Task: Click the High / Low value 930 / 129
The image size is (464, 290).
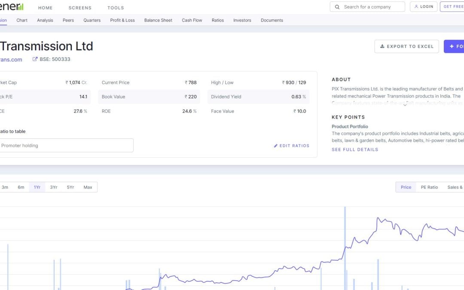Action: point(294,82)
